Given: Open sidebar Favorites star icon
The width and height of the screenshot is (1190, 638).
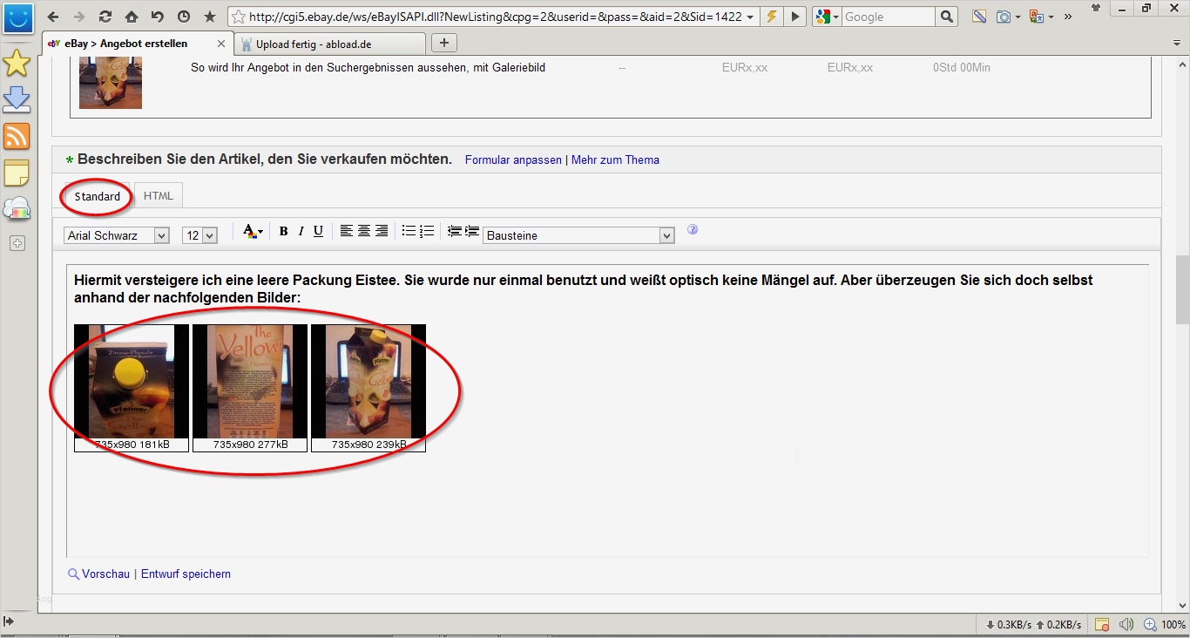Looking at the screenshot, I should pos(17,63).
